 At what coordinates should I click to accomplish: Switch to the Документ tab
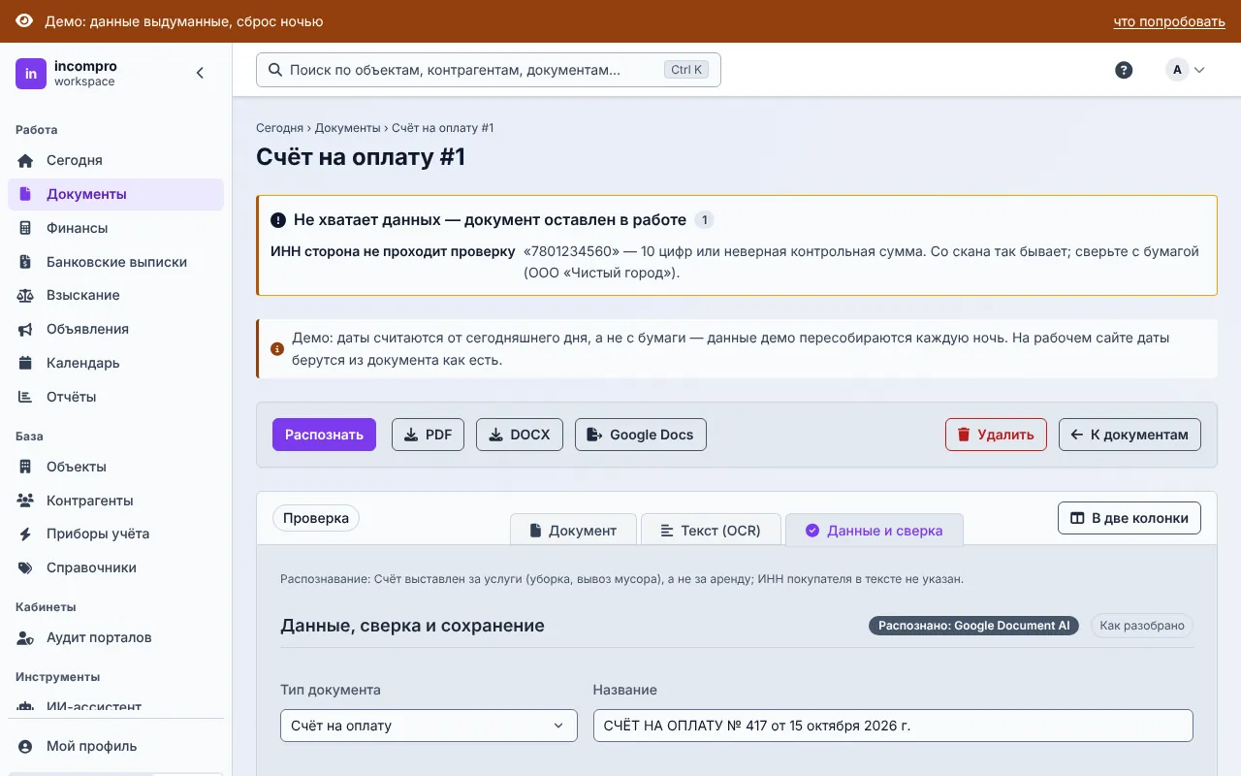pyautogui.click(x=573, y=530)
